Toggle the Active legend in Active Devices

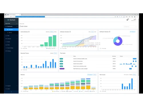click(x=53, y=49)
